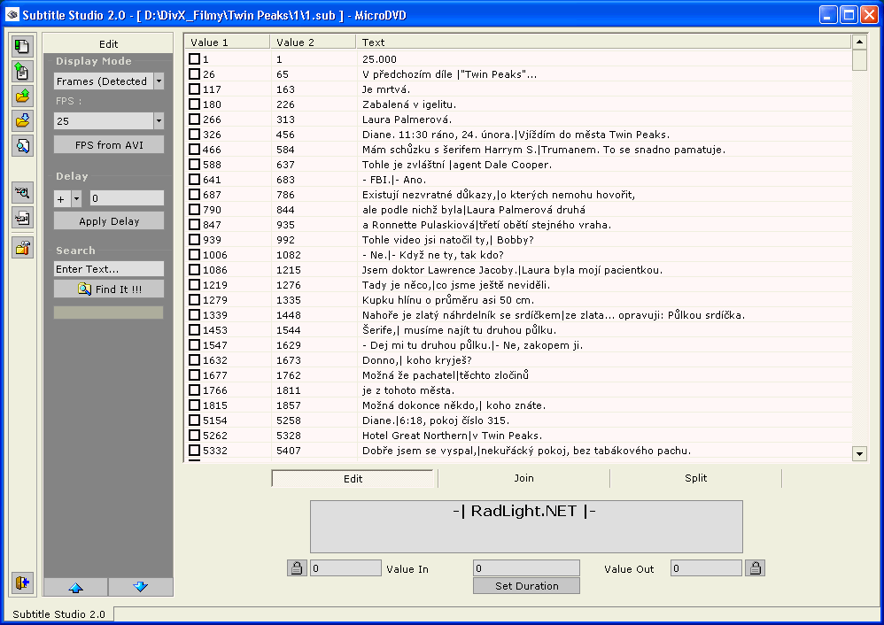Select row '- FBI.|- Ano.'

point(519,179)
